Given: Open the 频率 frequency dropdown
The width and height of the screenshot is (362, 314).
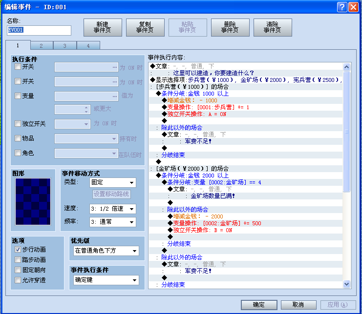Looking at the screenshot, I should pos(113,222).
